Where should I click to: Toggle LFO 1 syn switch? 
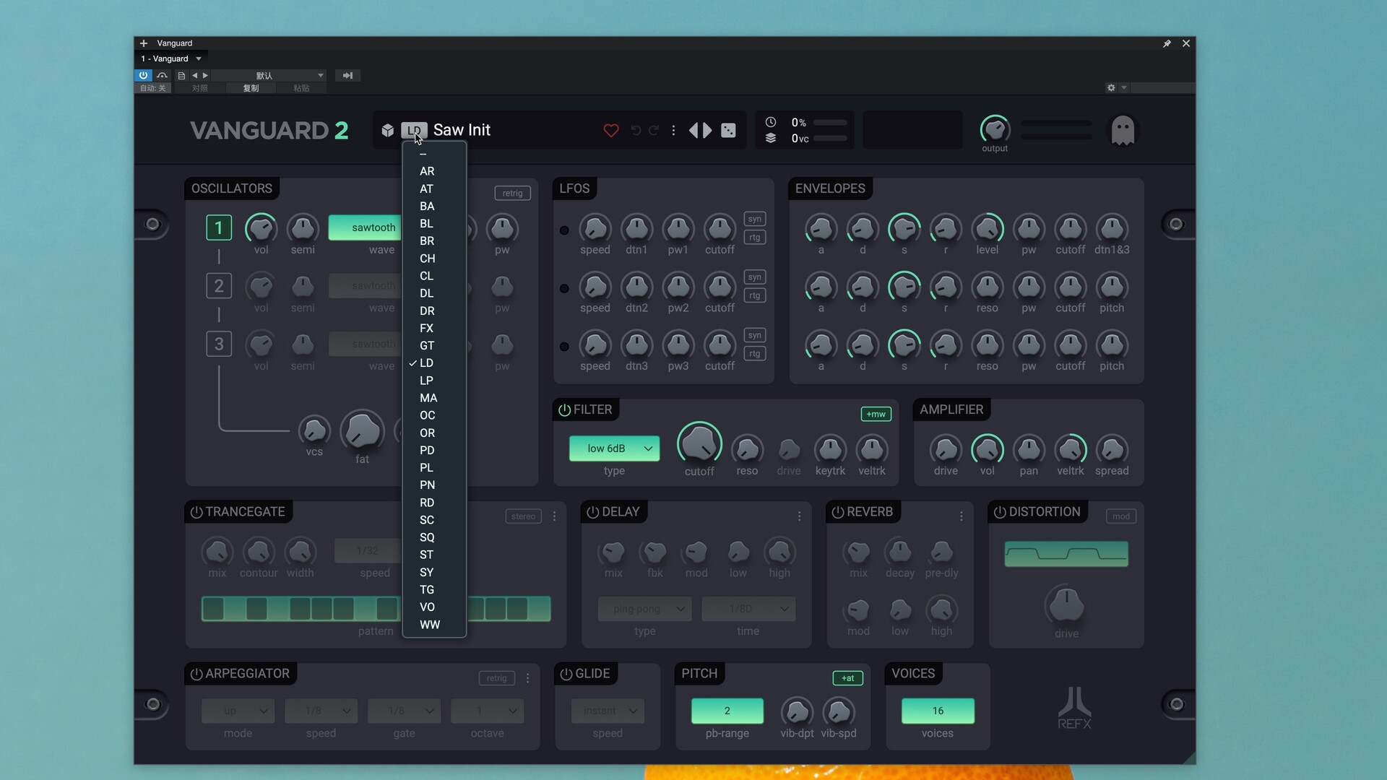[755, 219]
